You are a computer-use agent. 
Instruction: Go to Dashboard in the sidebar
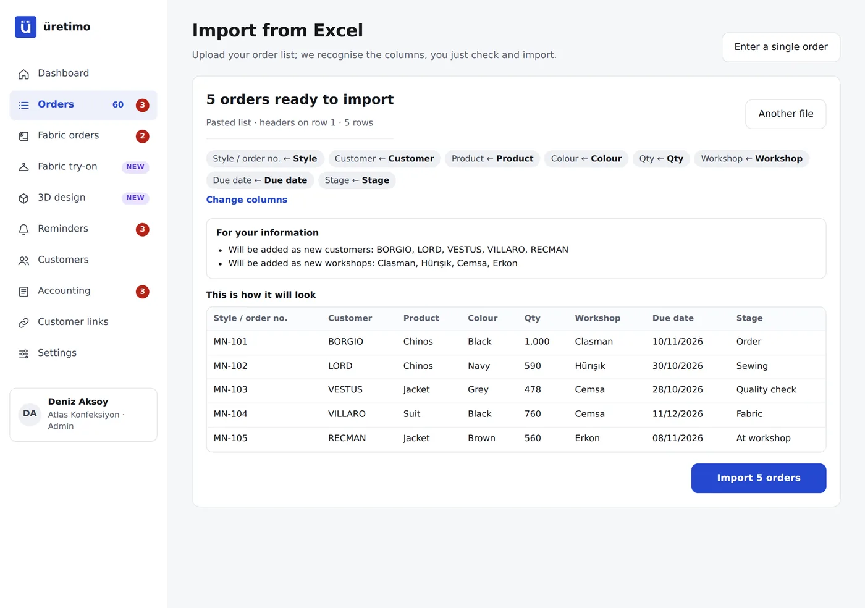tap(83, 74)
